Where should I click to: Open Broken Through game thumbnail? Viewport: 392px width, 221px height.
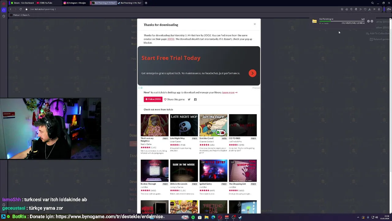[155, 171]
